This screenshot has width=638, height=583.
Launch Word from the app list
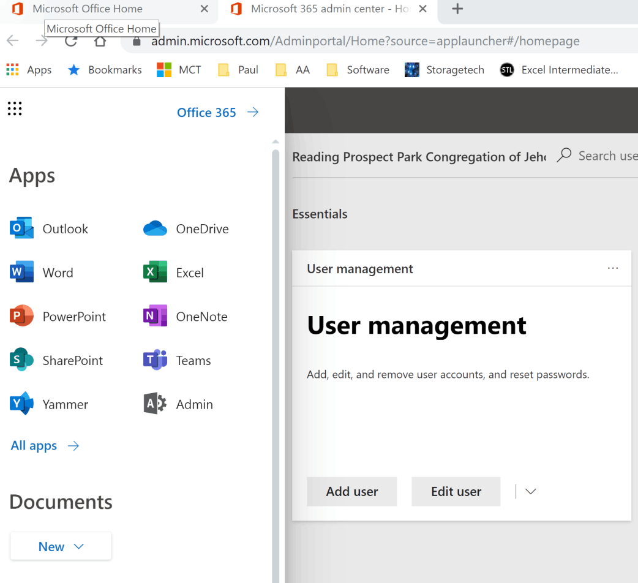point(22,273)
